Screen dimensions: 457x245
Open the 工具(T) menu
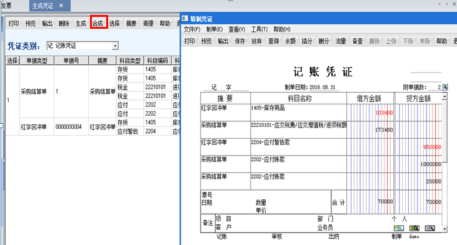click(259, 29)
